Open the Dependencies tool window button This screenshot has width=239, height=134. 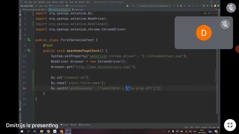coord(85,125)
